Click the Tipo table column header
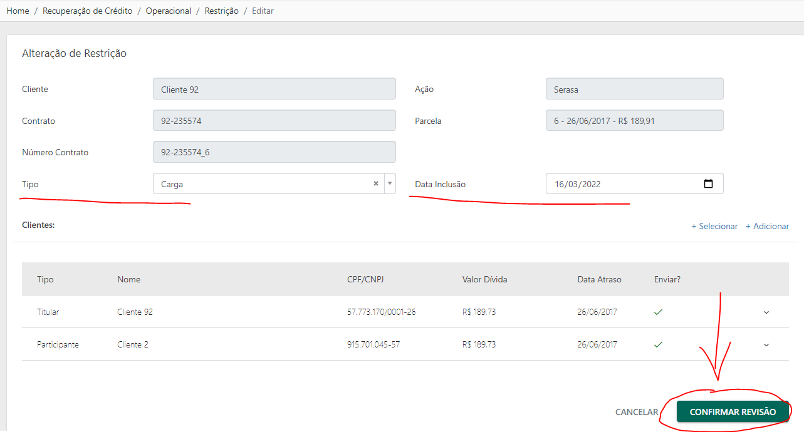804x432 pixels. (x=45, y=279)
